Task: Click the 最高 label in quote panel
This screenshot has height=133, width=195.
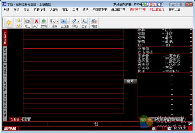Action: [169, 37]
